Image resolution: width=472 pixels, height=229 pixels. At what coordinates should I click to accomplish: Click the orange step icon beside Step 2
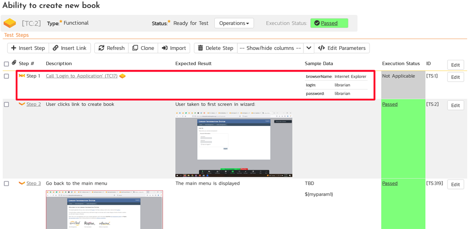click(x=22, y=104)
